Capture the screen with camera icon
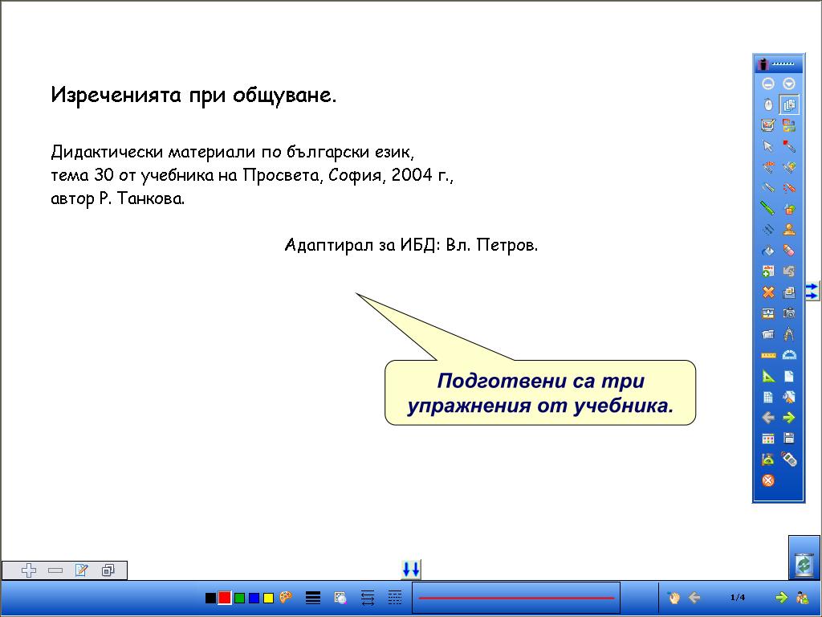The image size is (822, 617). click(789, 313)
